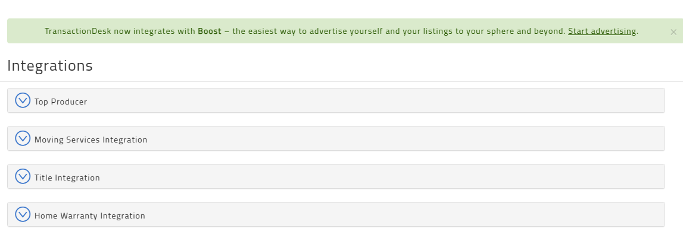Expand the Top Producer chevron icon
683x250 pixels.
pyautogui.click(x=23, y=100)
